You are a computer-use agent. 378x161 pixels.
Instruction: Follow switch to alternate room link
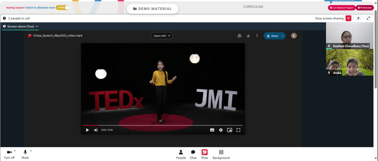[x=40, y=8]
